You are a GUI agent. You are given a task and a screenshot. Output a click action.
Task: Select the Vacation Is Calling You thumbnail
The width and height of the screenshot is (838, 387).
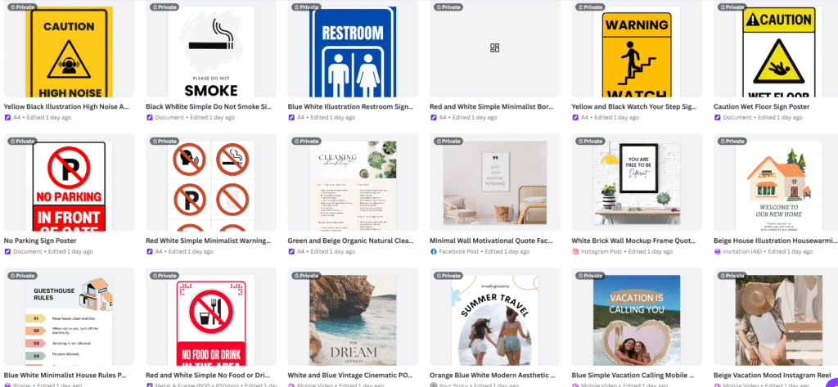(637, 320)
